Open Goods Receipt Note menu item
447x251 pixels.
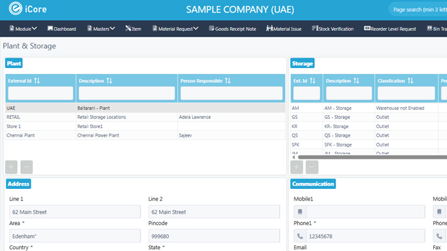click(x=232, y=29)
